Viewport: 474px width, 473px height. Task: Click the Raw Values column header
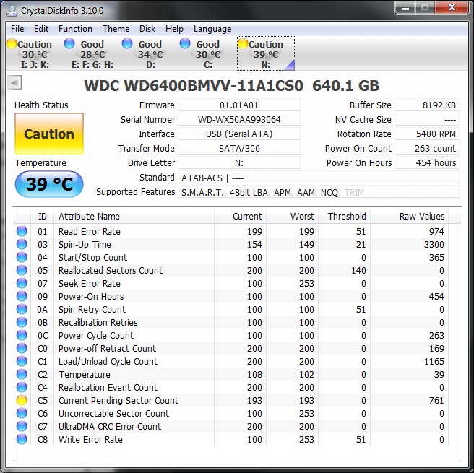[x=410, y=216]
